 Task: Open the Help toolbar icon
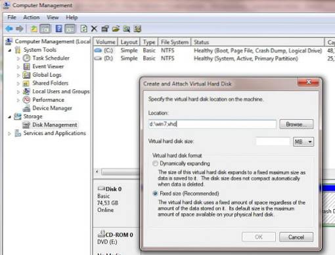(x=58, y=29)
